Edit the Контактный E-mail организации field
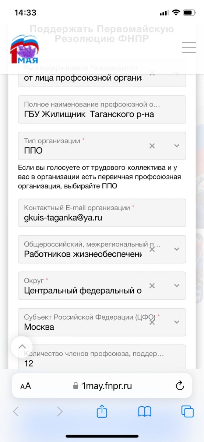 click(102, 213)
